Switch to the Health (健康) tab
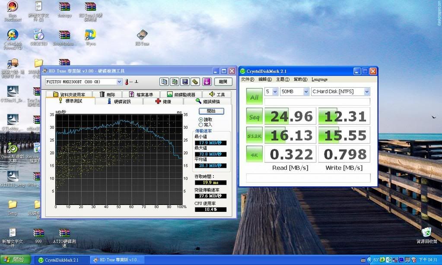This screenshot has height=265, width=442. pos(163,101)
